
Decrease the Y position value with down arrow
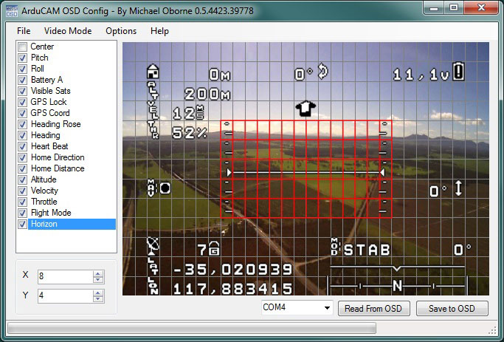98,298
